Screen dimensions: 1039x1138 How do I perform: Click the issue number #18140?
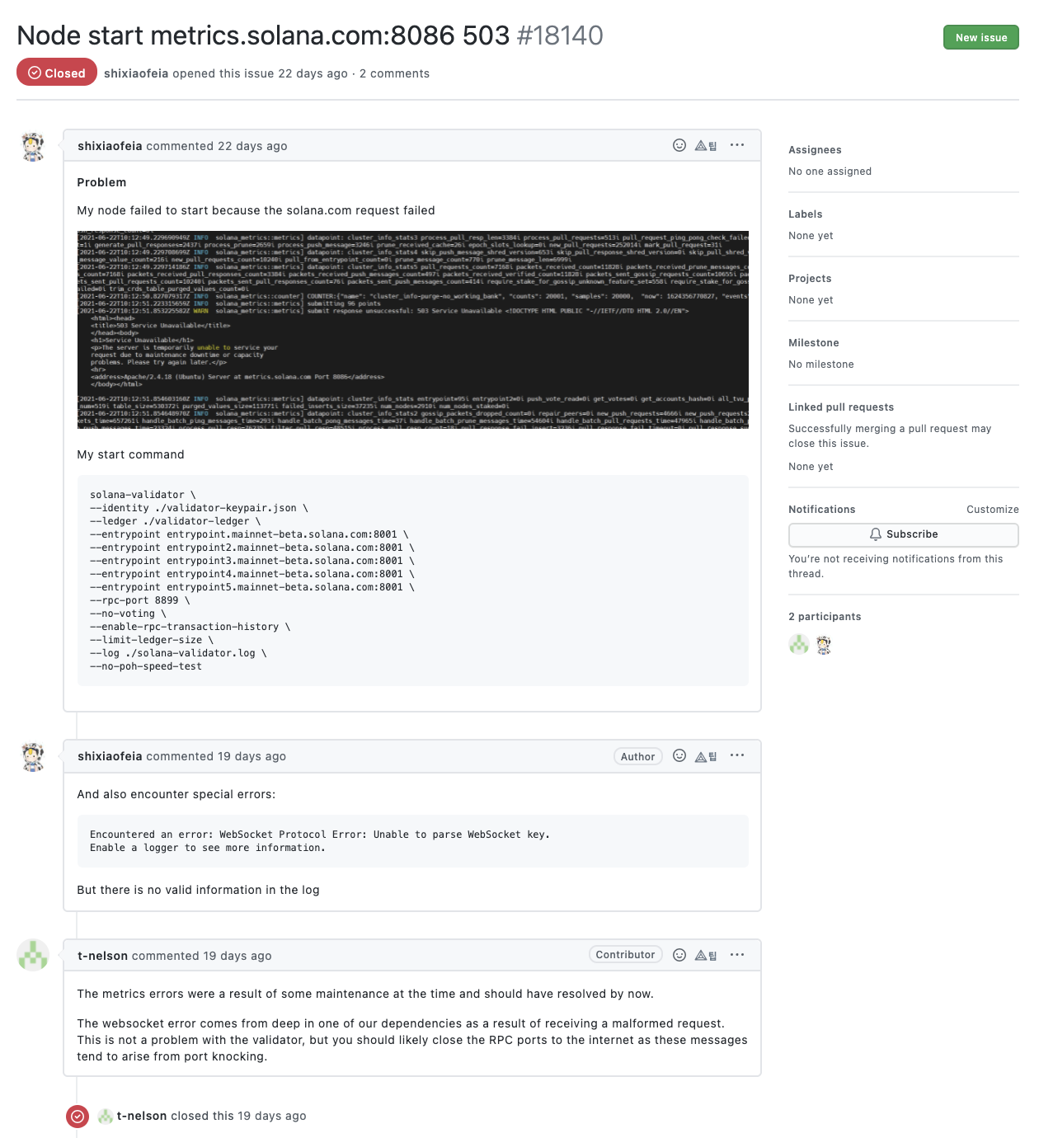click(x=560, y=35)
